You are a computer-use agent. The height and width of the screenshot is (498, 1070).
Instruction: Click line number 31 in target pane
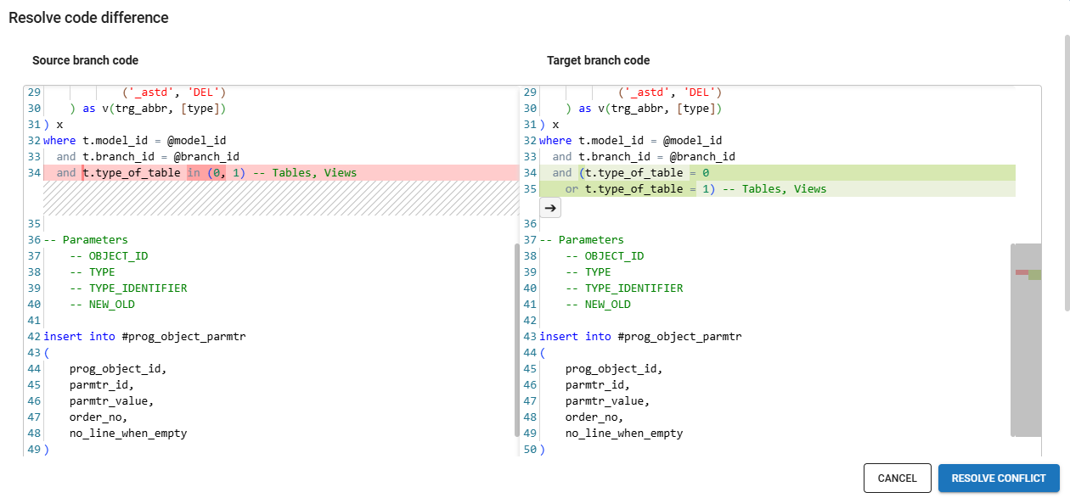530,125
